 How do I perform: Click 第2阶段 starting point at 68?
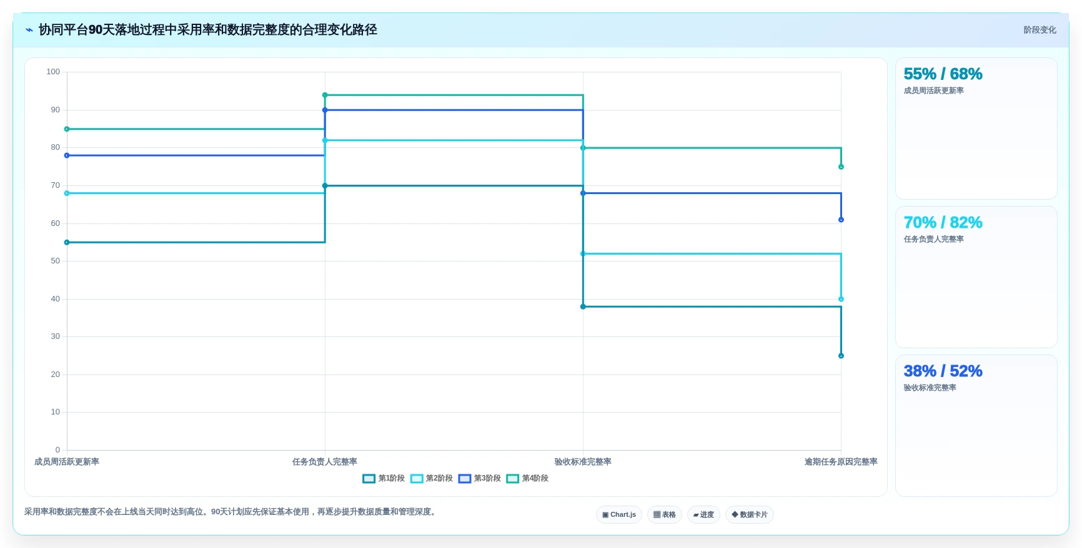67,193
